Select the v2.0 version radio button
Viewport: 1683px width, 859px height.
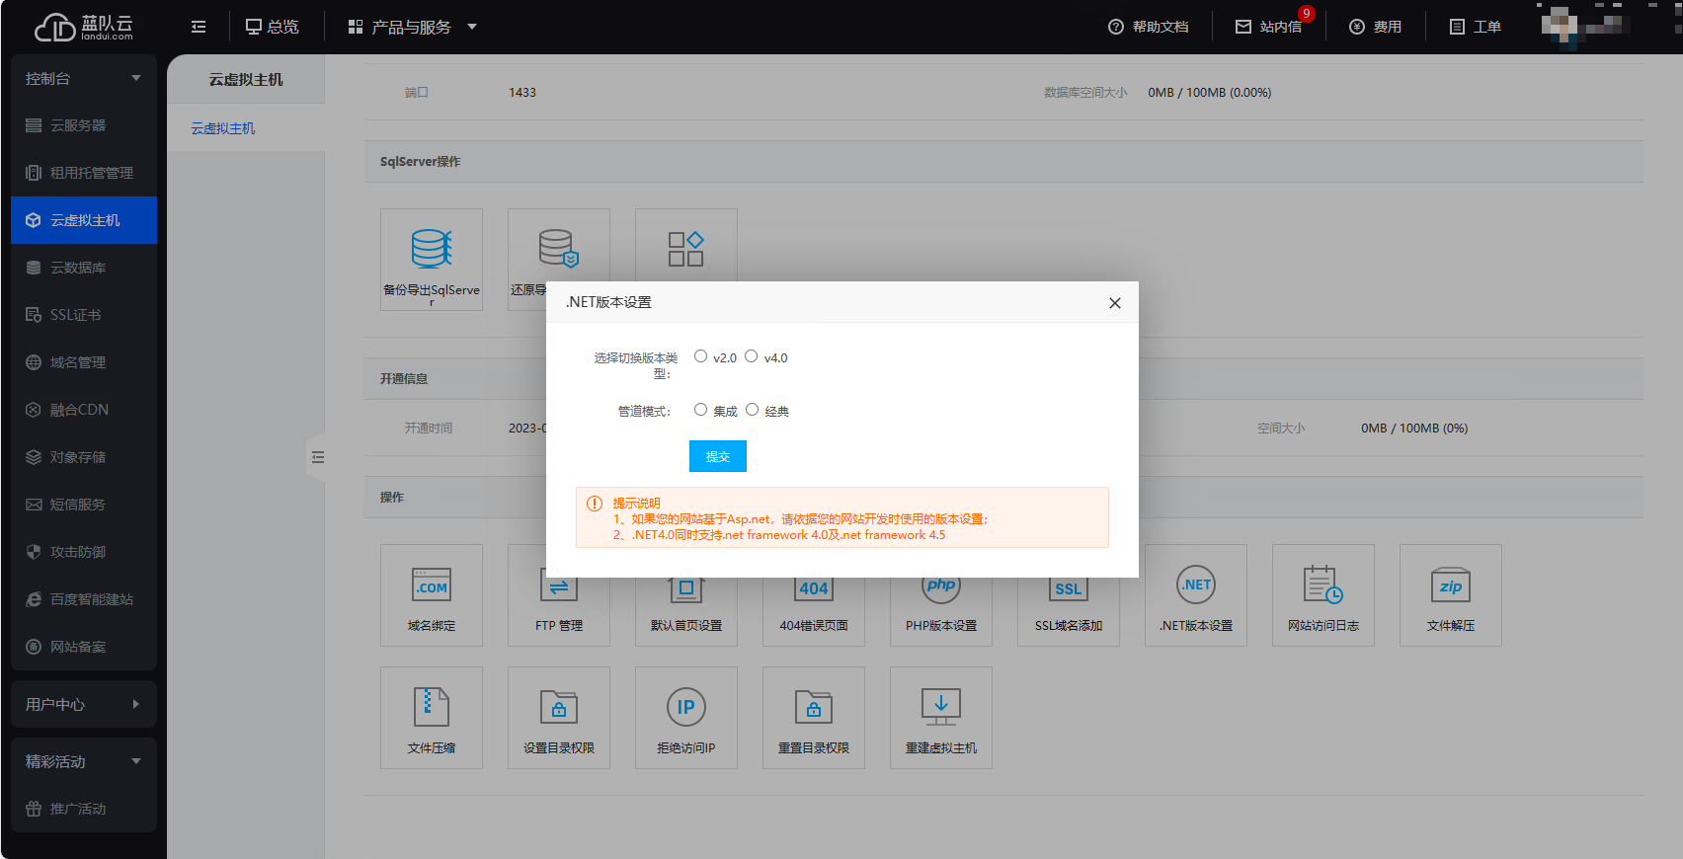pos(700,356)
